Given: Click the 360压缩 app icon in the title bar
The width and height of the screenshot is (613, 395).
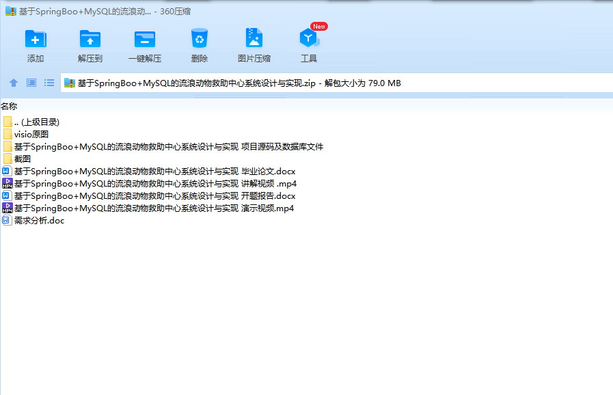Looking at the screenshot, I should point(10,12).
